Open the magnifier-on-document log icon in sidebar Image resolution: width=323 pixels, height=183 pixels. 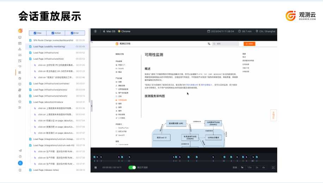point(20,61)
